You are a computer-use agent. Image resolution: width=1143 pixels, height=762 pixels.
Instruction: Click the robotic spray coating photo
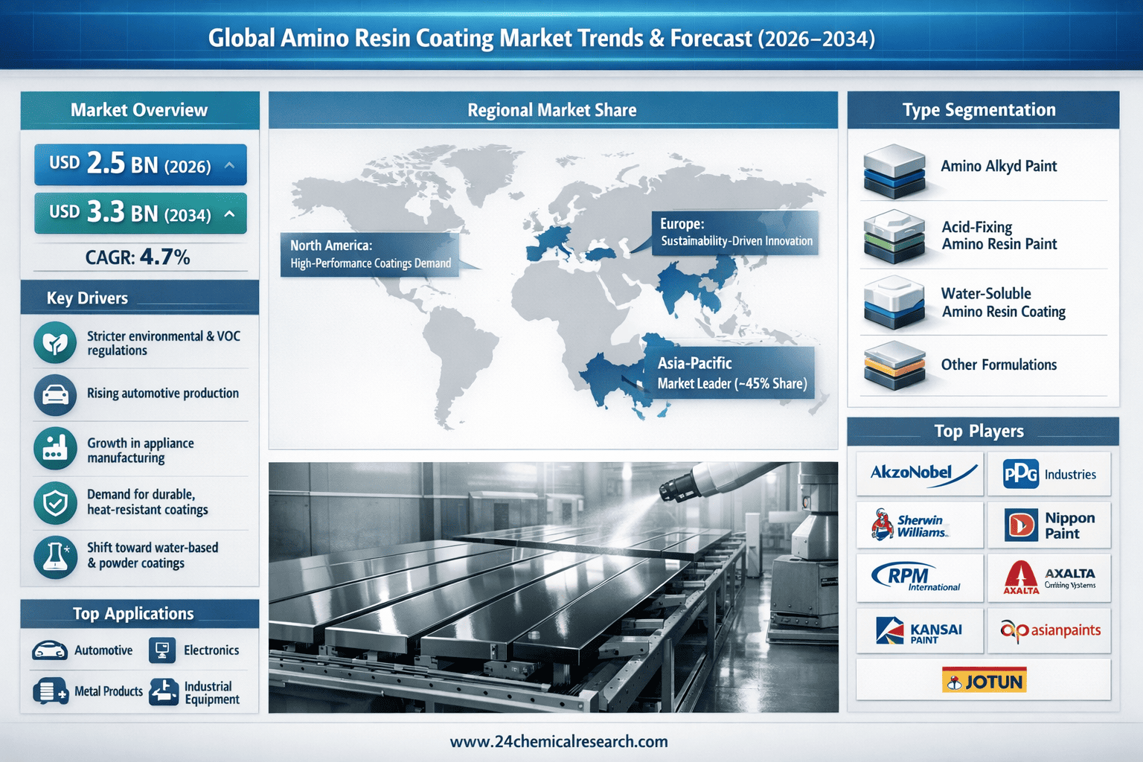pyautogui.click(x=553, y=587)
